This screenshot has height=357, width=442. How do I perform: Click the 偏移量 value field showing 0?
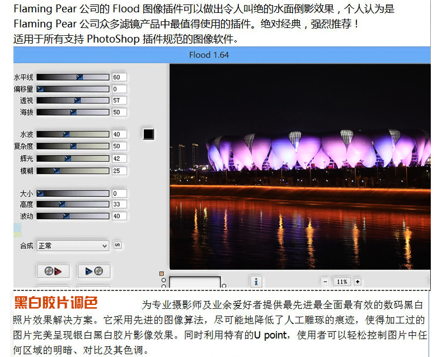(x=119, y=89)
